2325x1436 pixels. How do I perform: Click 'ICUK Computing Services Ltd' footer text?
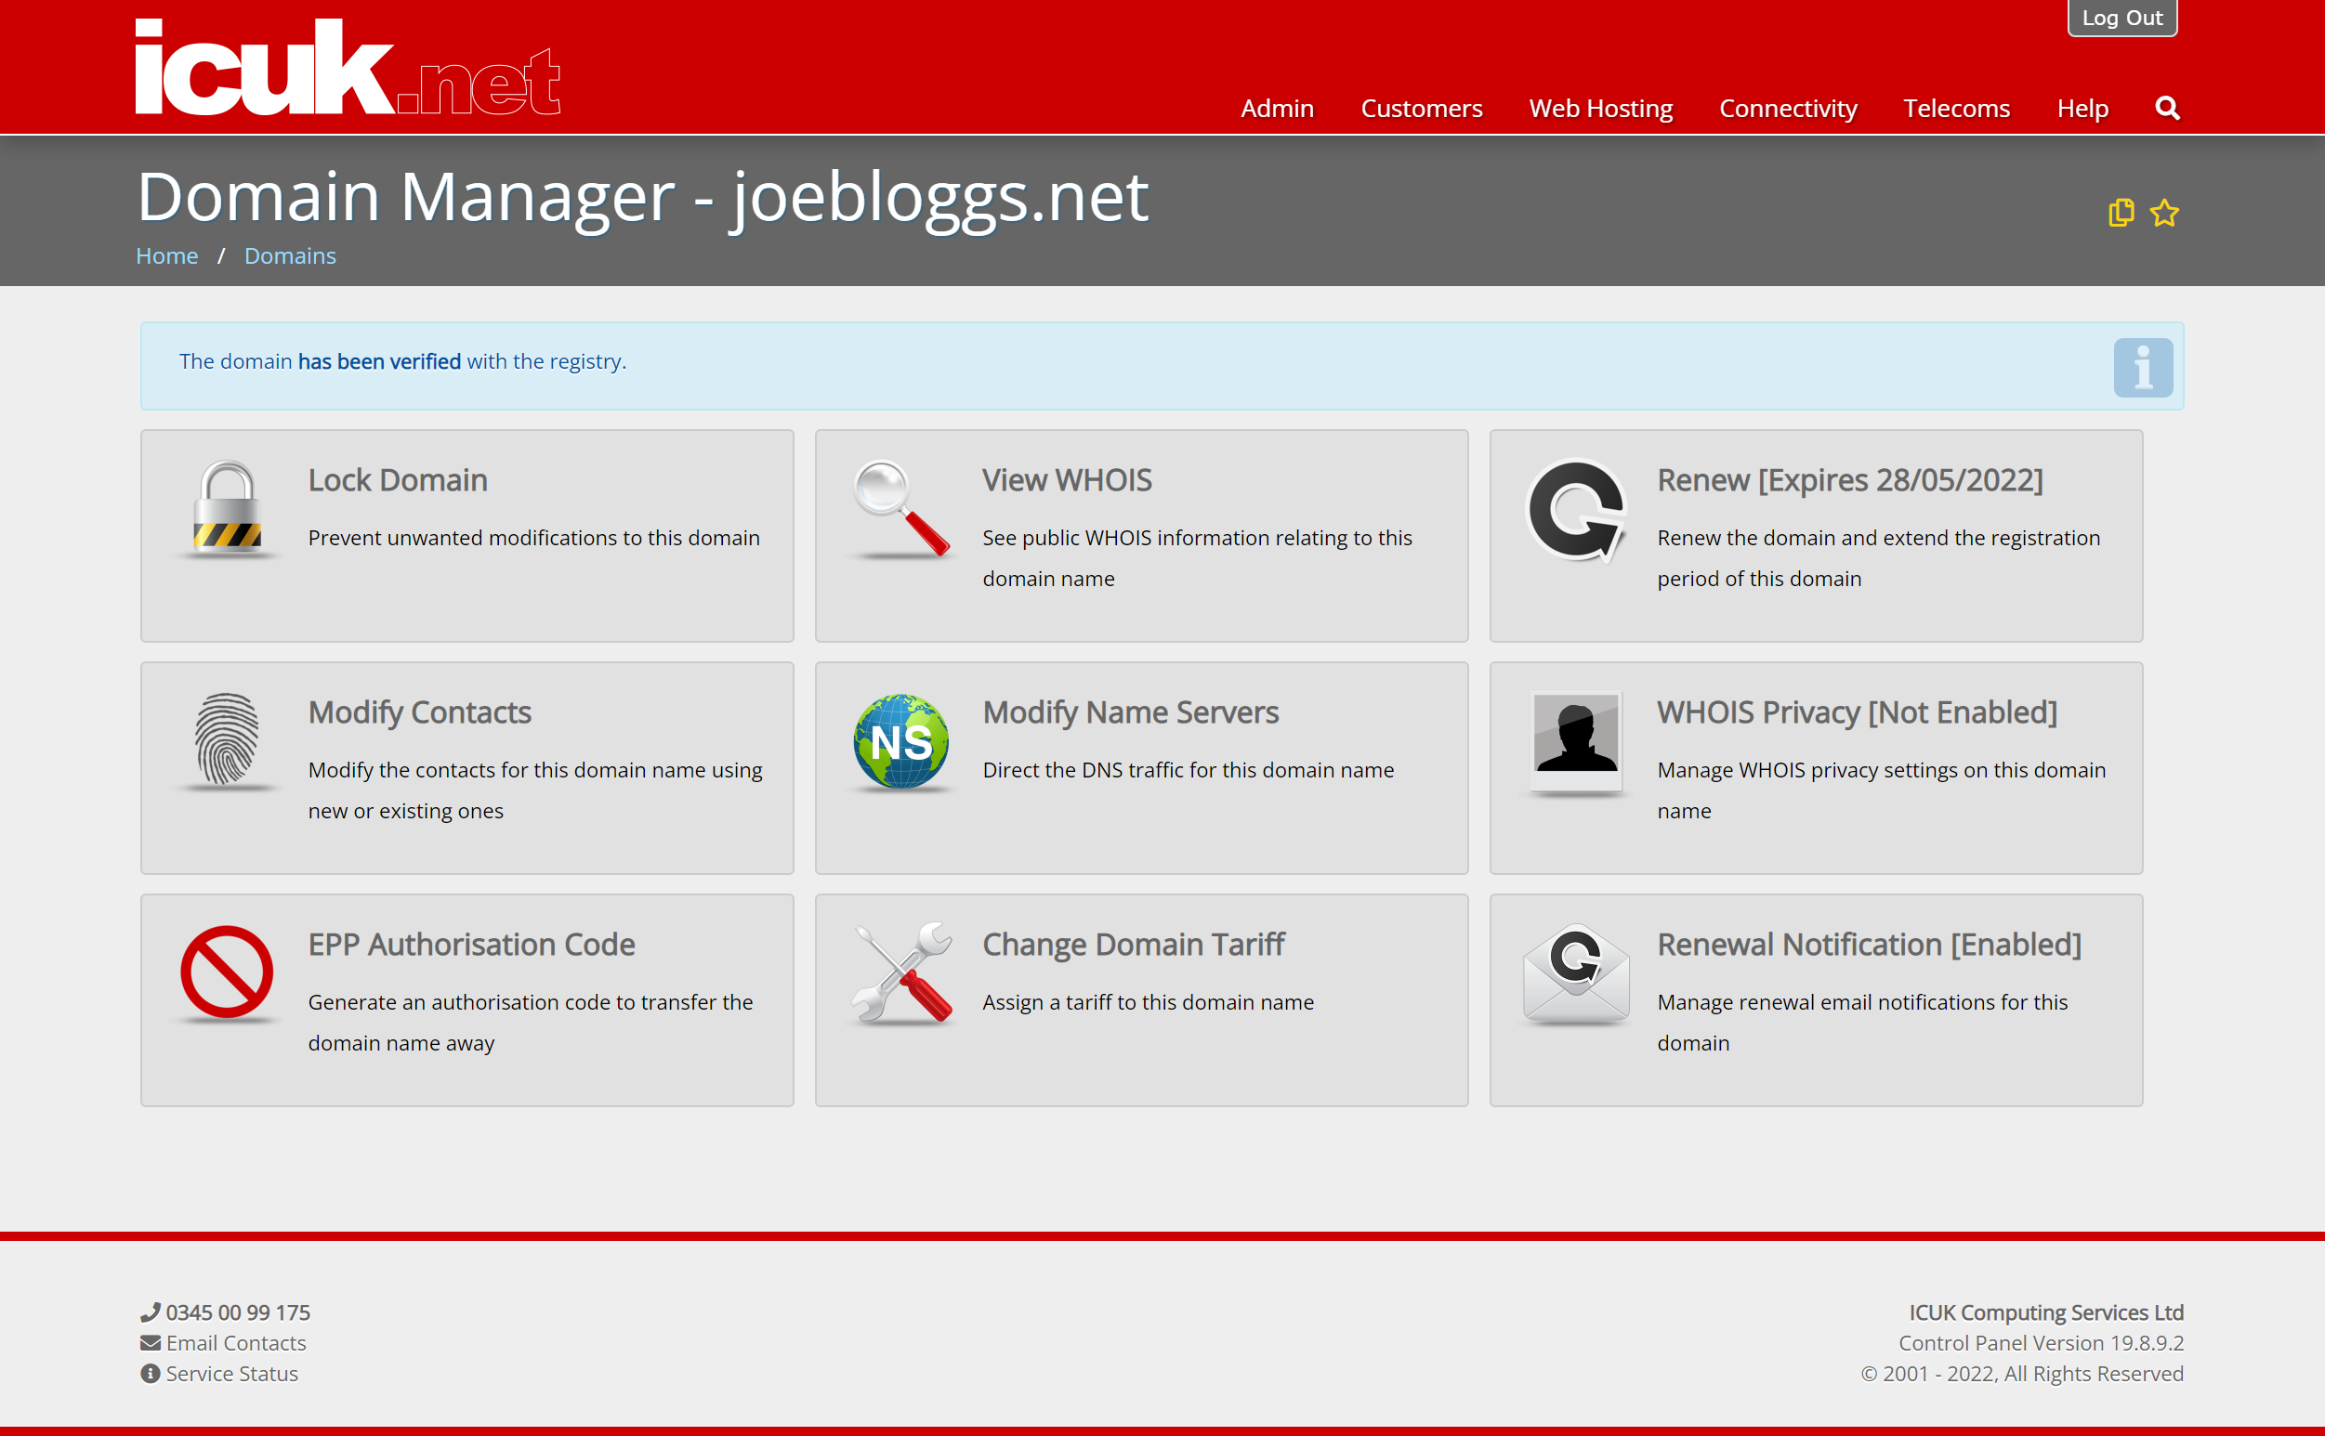tap(2046, 1312)
